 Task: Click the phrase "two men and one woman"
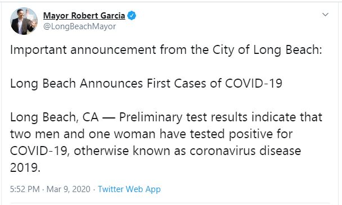[83, 134]
